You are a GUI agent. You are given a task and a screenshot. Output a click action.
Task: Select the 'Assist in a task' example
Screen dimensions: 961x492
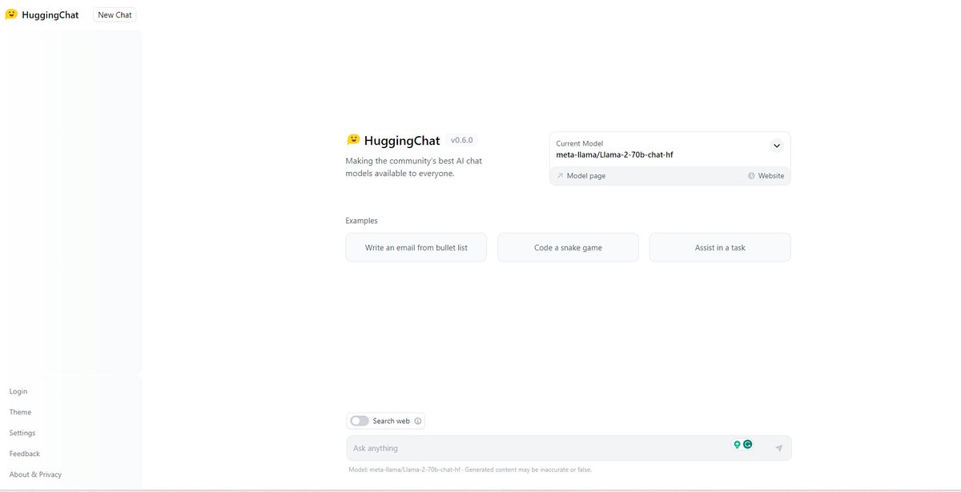point(720,247)
